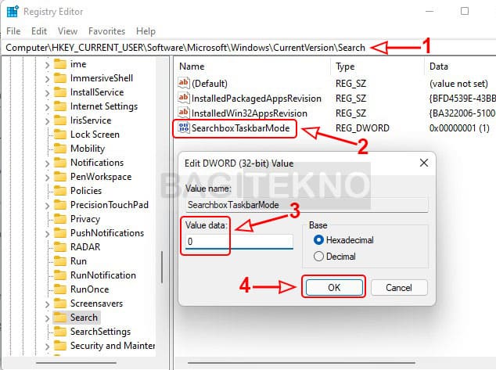
Task: Open the View menu
Action: (x=67, y=31)
